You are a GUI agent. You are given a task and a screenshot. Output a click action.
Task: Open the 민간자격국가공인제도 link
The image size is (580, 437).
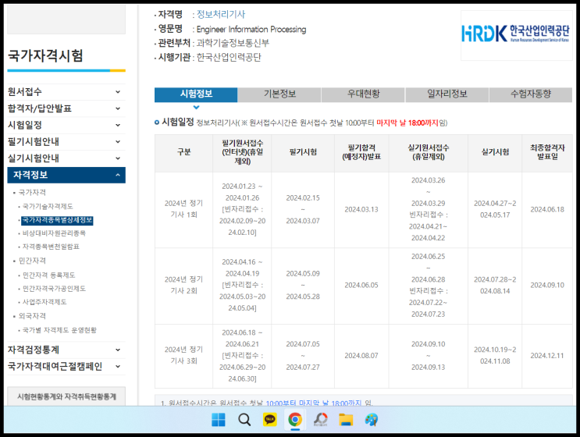[x=54, y=289]
